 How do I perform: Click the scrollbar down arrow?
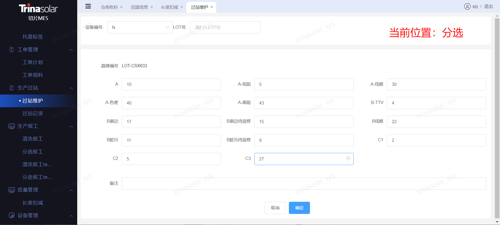coord(497,222)
